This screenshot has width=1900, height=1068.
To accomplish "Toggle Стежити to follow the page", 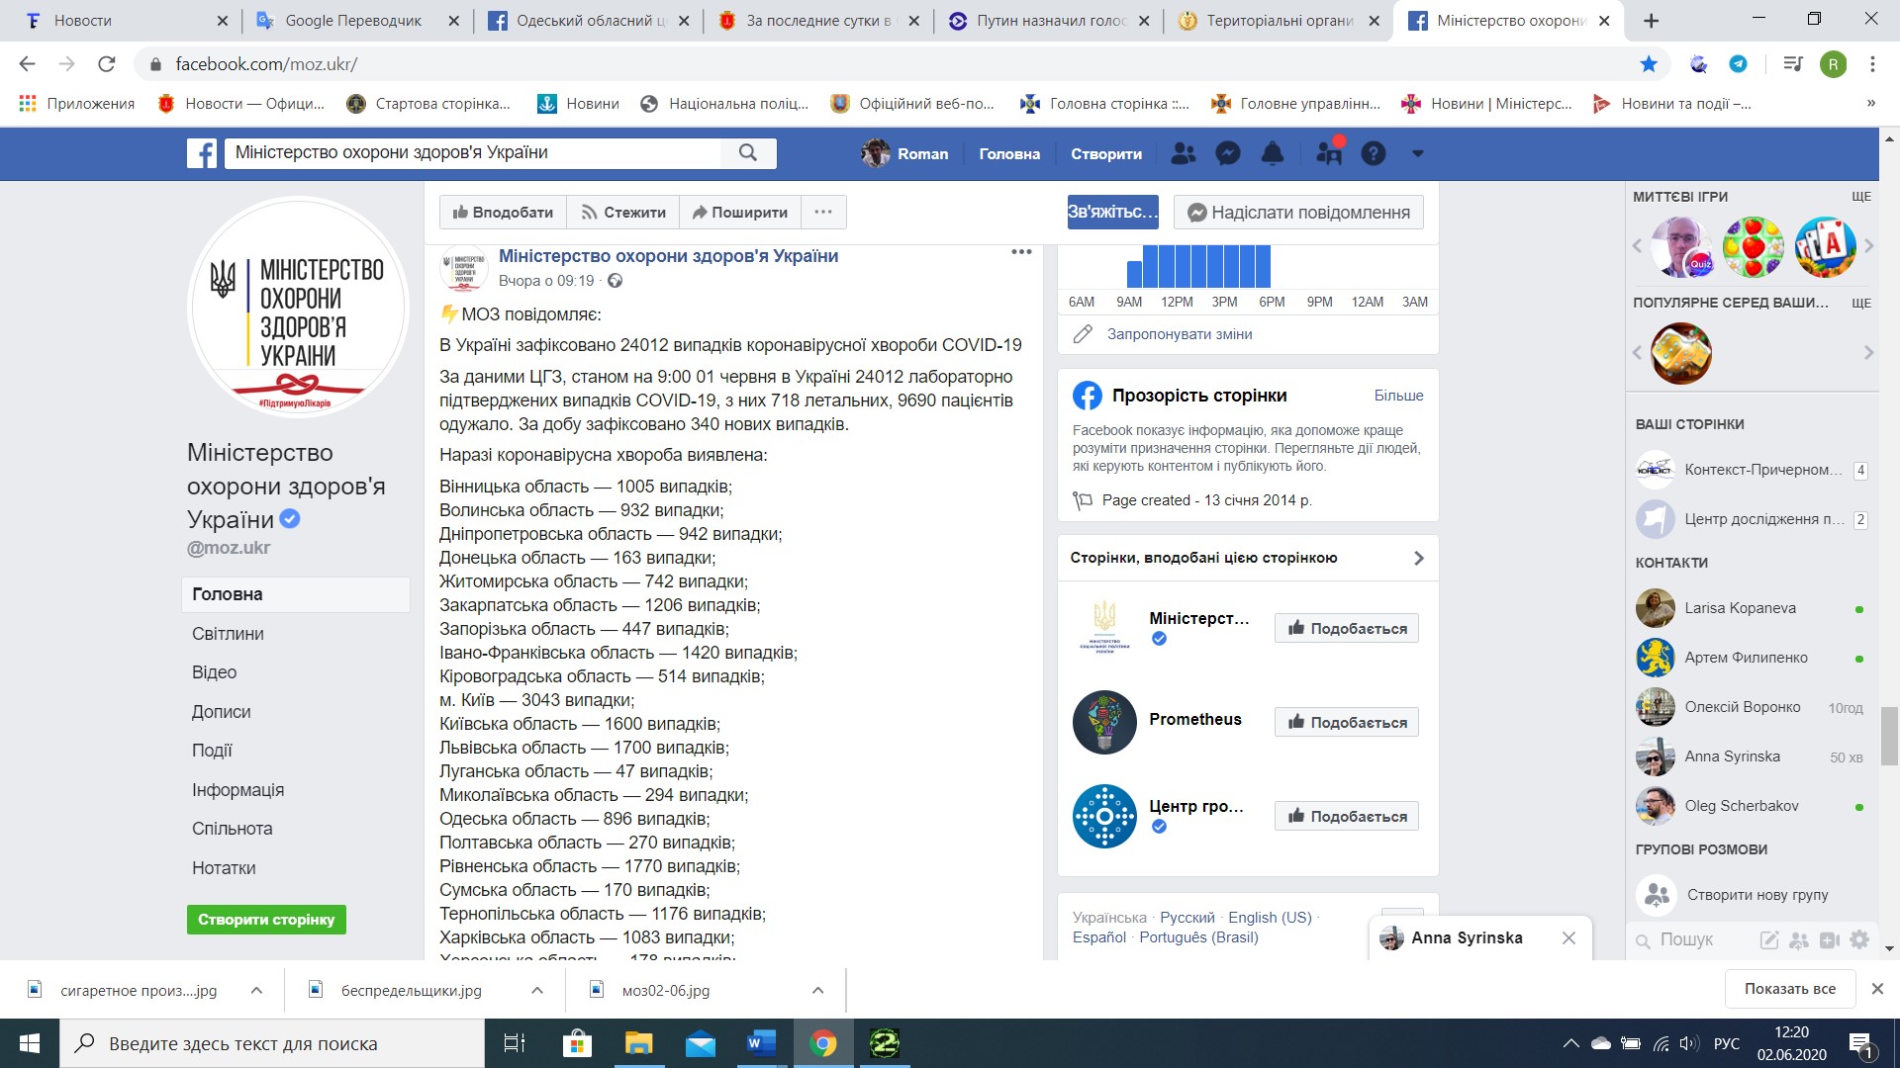I will 623,212.
